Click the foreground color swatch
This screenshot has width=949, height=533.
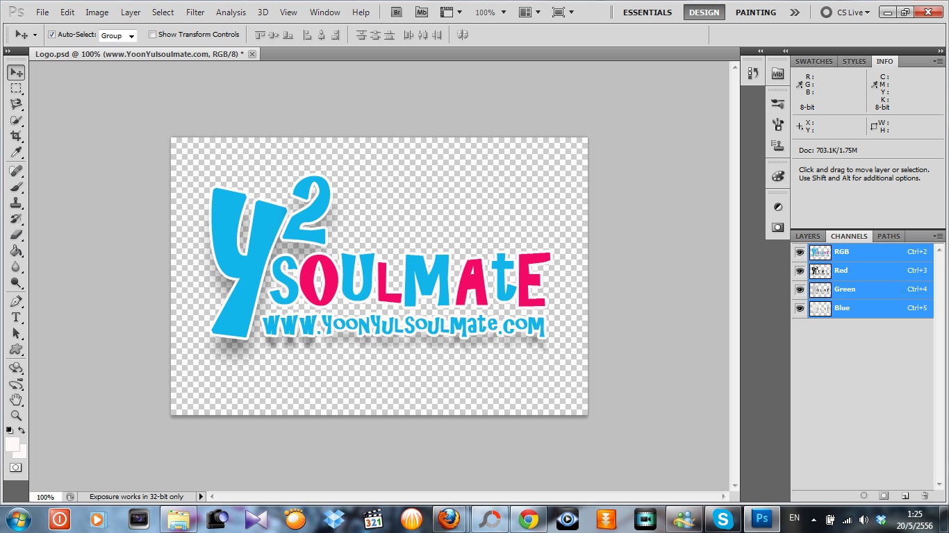pos(13,444)
